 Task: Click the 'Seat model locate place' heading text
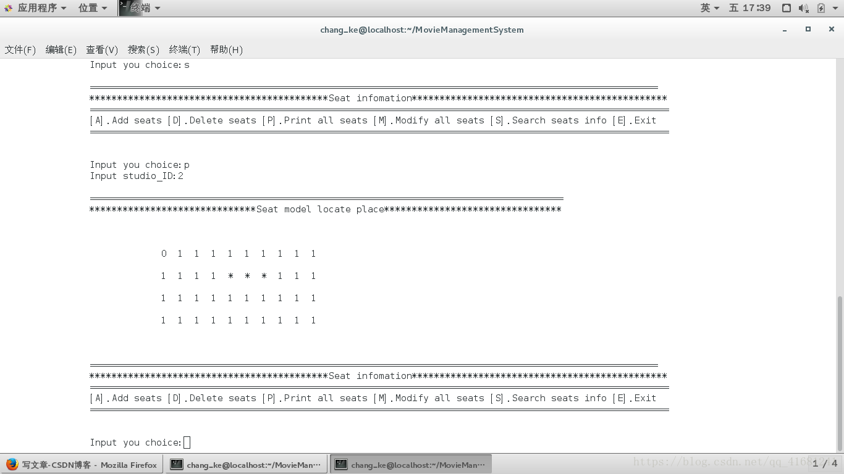tap(320, 209)
